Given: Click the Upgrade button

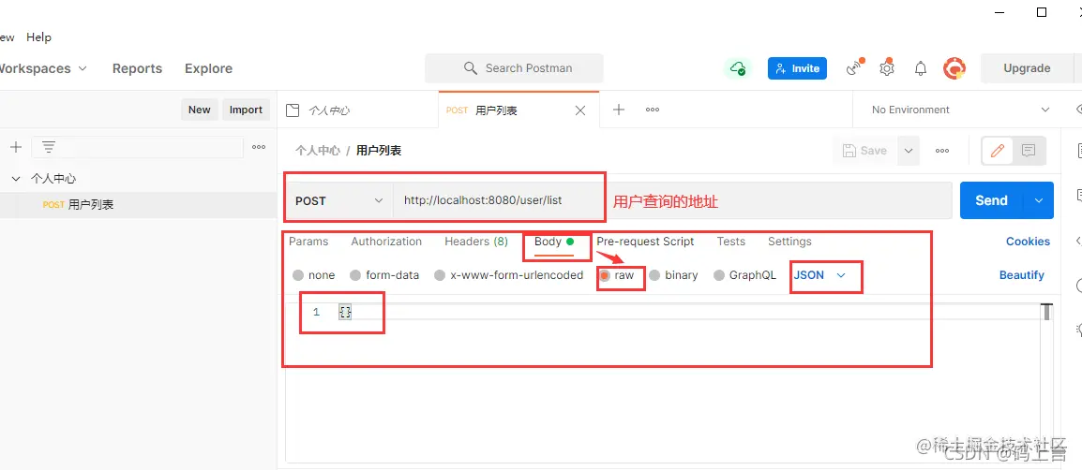Looking at the screenshot, I should [1027, 68].
